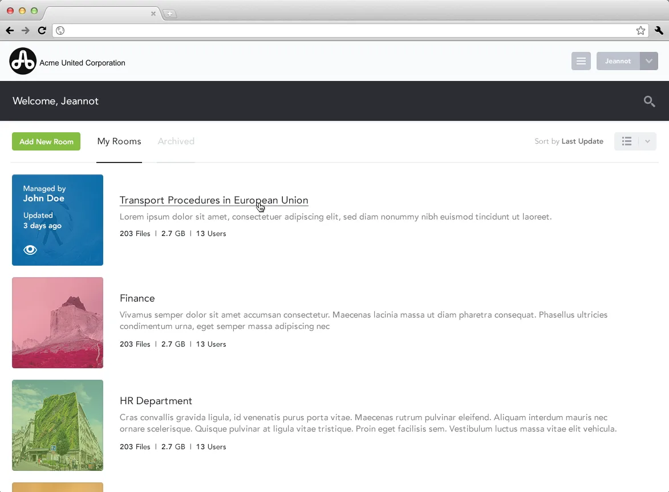
Task: Change Sort by Last Update option
Action: point(569,141)
